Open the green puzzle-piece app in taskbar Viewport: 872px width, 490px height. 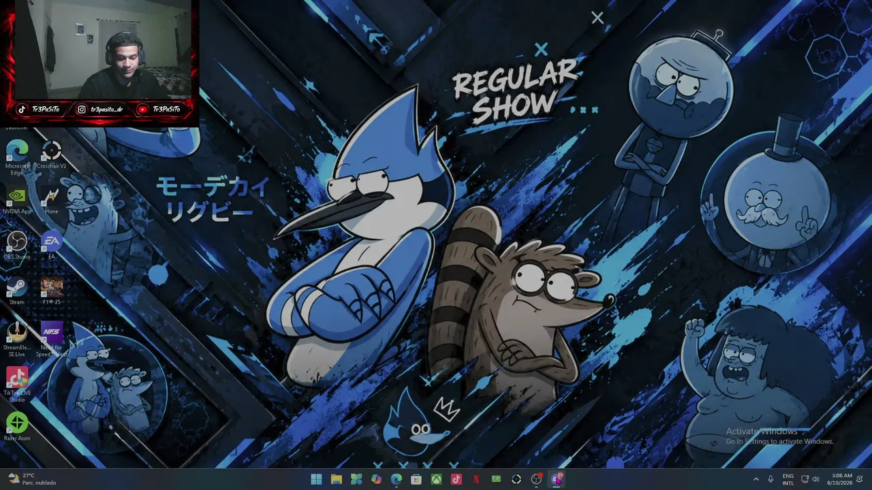[x=356, y=479]
